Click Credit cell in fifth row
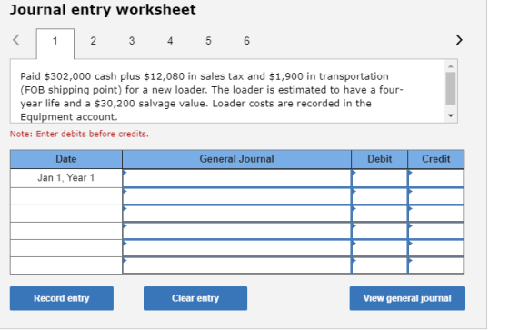Viewport: 509px width, 330px height. pyautogui.click(x=436, y=248)
